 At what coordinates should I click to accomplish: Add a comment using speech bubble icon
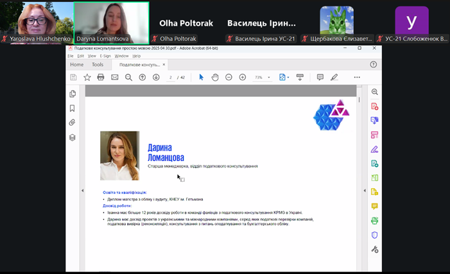point(320,78)
